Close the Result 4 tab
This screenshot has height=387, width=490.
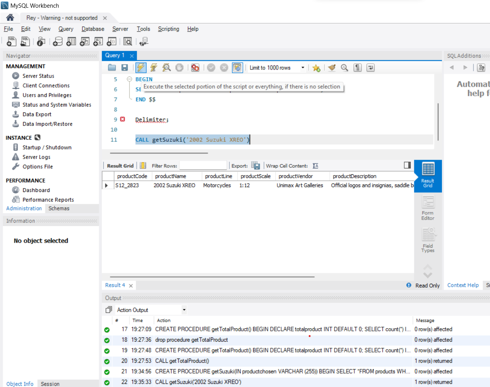tap(131, 286)
